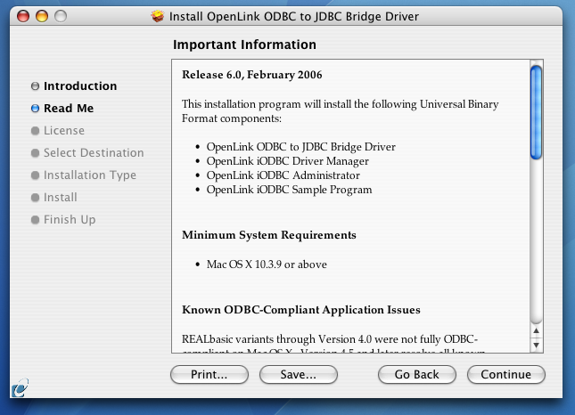
Task: Click the blue bullet beside Read Me
Action: 35,109
